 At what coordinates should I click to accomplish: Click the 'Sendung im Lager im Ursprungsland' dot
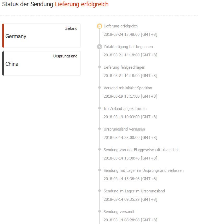tap(100, 191)
